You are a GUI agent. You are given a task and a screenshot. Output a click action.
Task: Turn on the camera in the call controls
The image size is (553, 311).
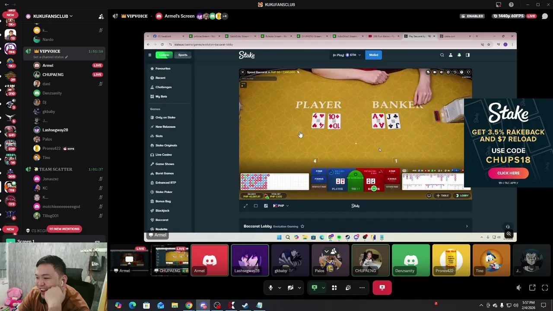(x=290, y=288)
